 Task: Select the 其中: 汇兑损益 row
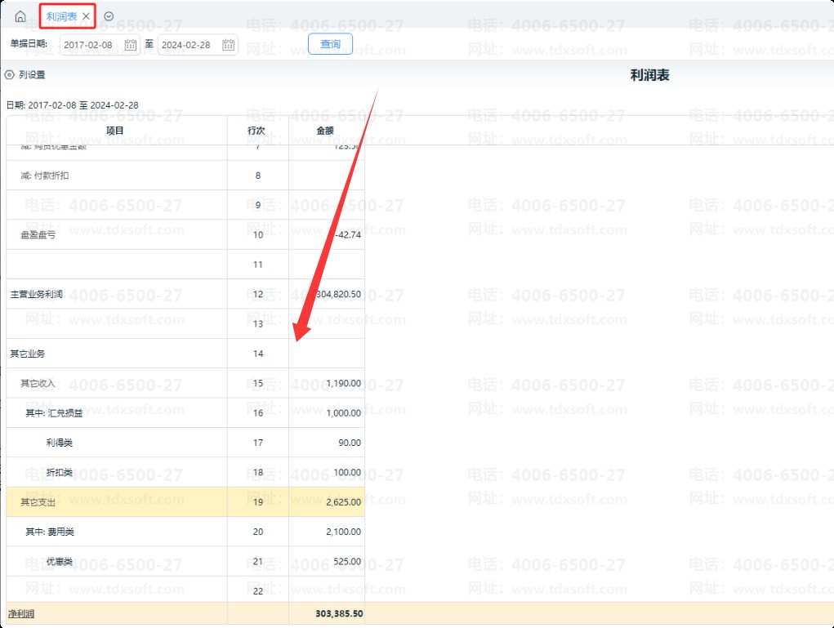54,413
